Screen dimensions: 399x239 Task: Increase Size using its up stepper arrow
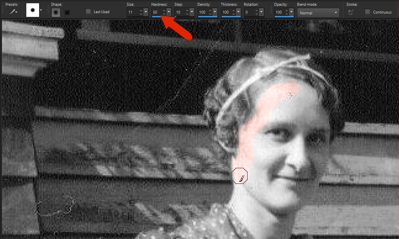click(140, 10)
